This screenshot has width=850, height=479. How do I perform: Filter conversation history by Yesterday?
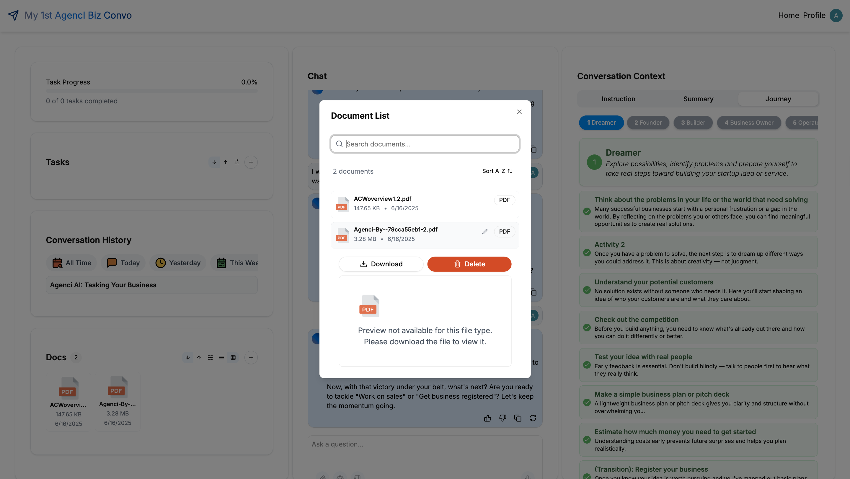coord(178,263)
